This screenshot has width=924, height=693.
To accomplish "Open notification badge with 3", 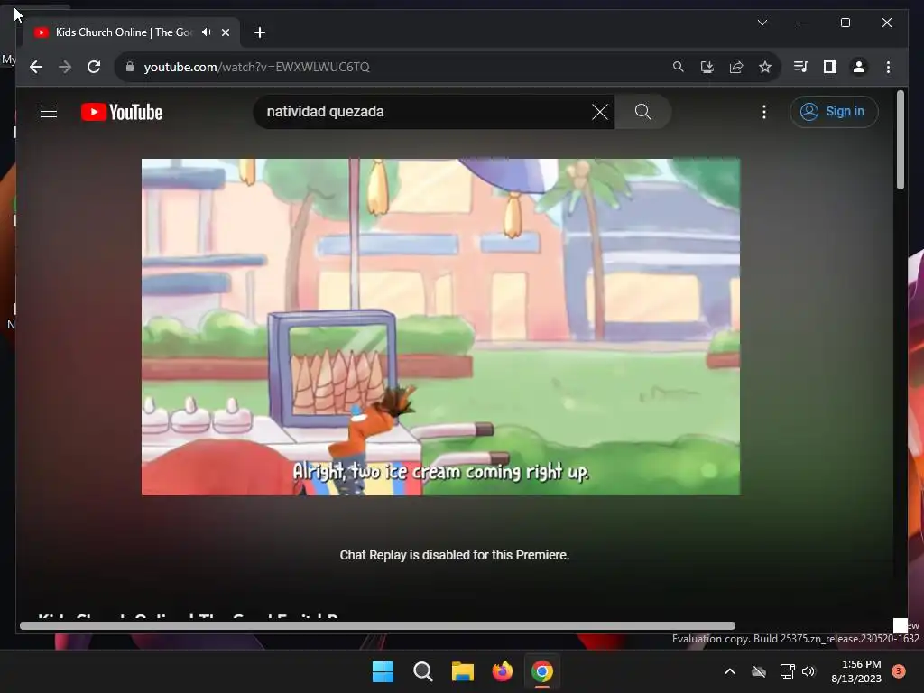I will pyautogui.click(x=898, y=671).
